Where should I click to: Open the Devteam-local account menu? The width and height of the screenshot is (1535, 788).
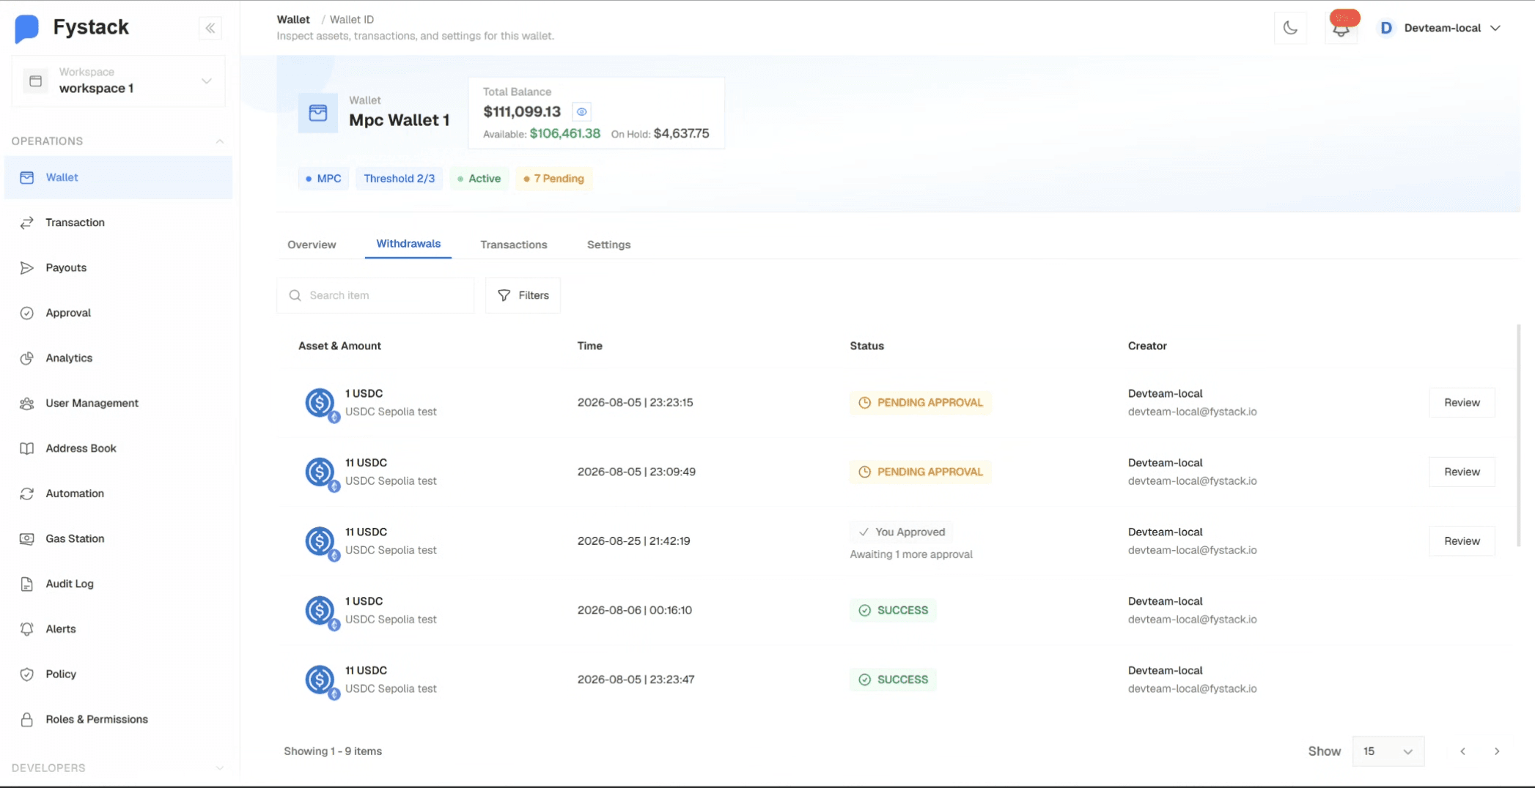coord(1440,28)
